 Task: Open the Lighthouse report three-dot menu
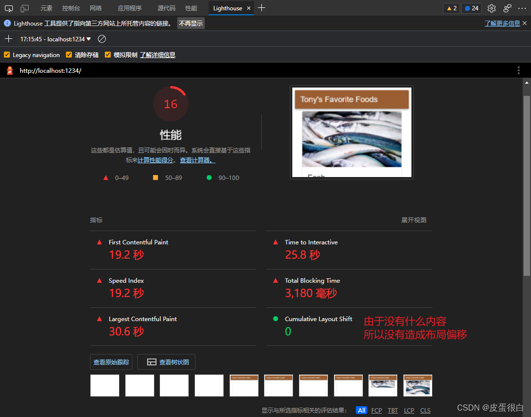click(x=518, y=70)
